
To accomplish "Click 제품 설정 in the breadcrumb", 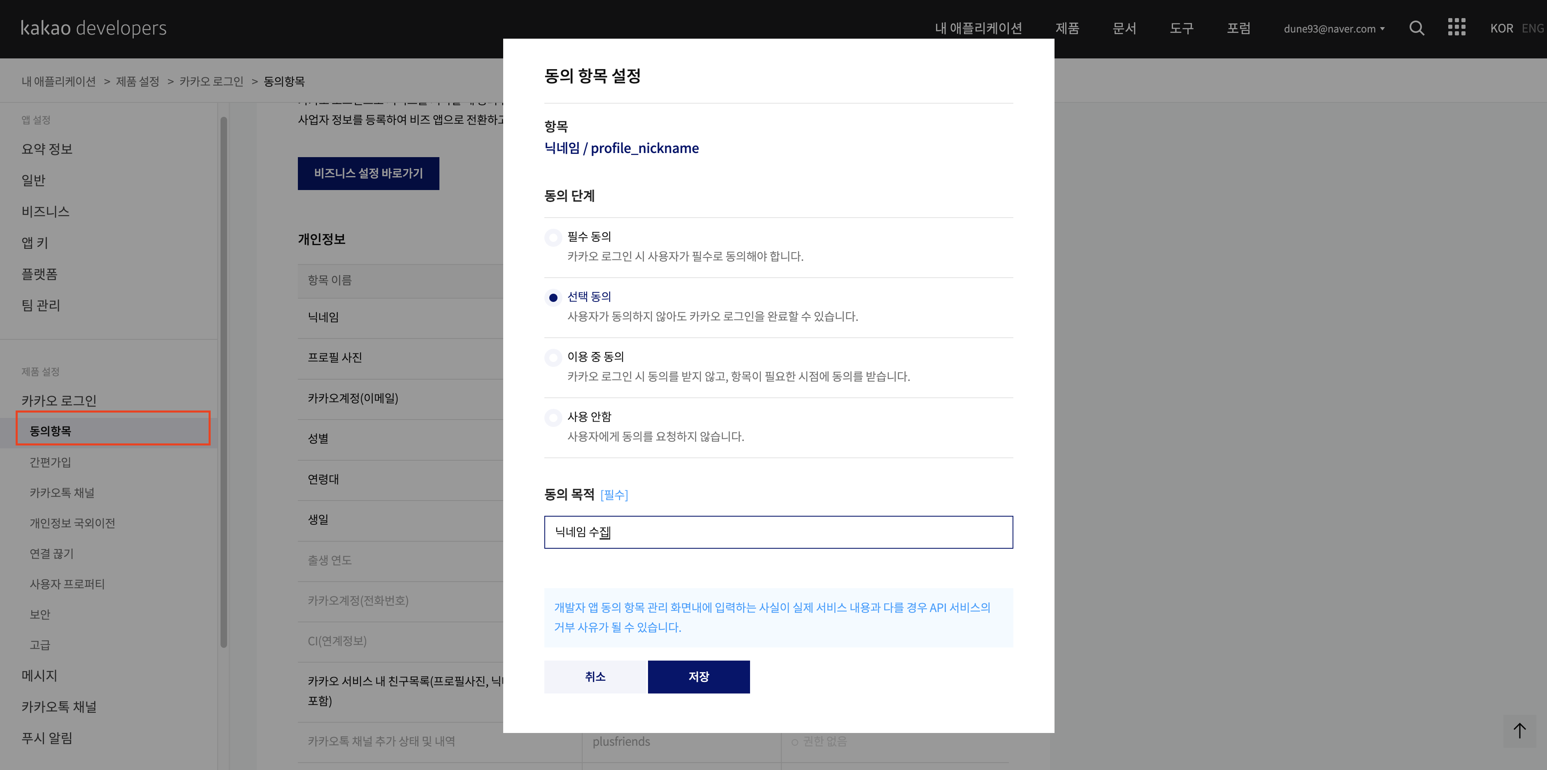I will click(137, 81).
